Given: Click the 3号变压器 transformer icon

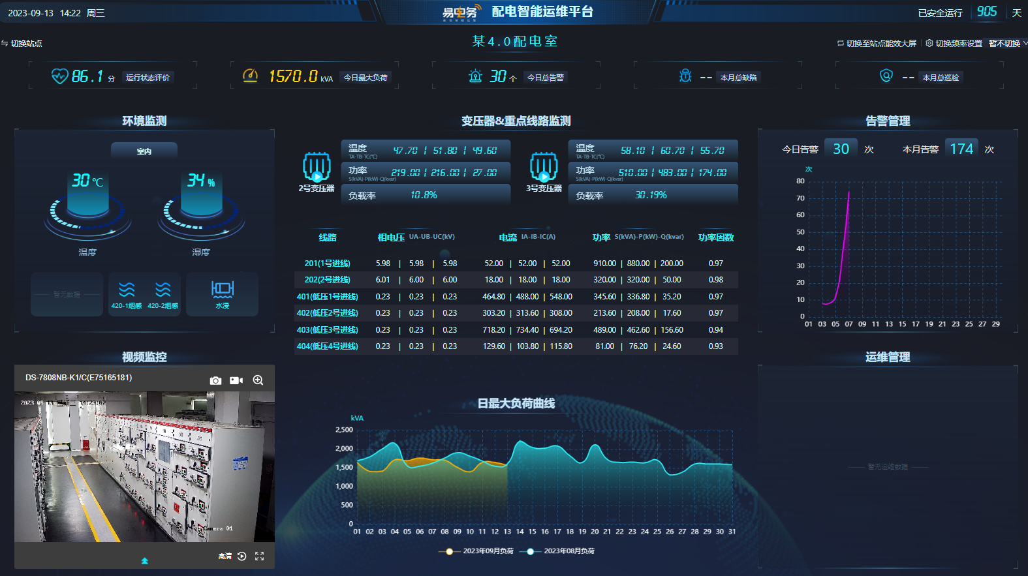Looking at the screenshot, I should click(x=544, y=168).
